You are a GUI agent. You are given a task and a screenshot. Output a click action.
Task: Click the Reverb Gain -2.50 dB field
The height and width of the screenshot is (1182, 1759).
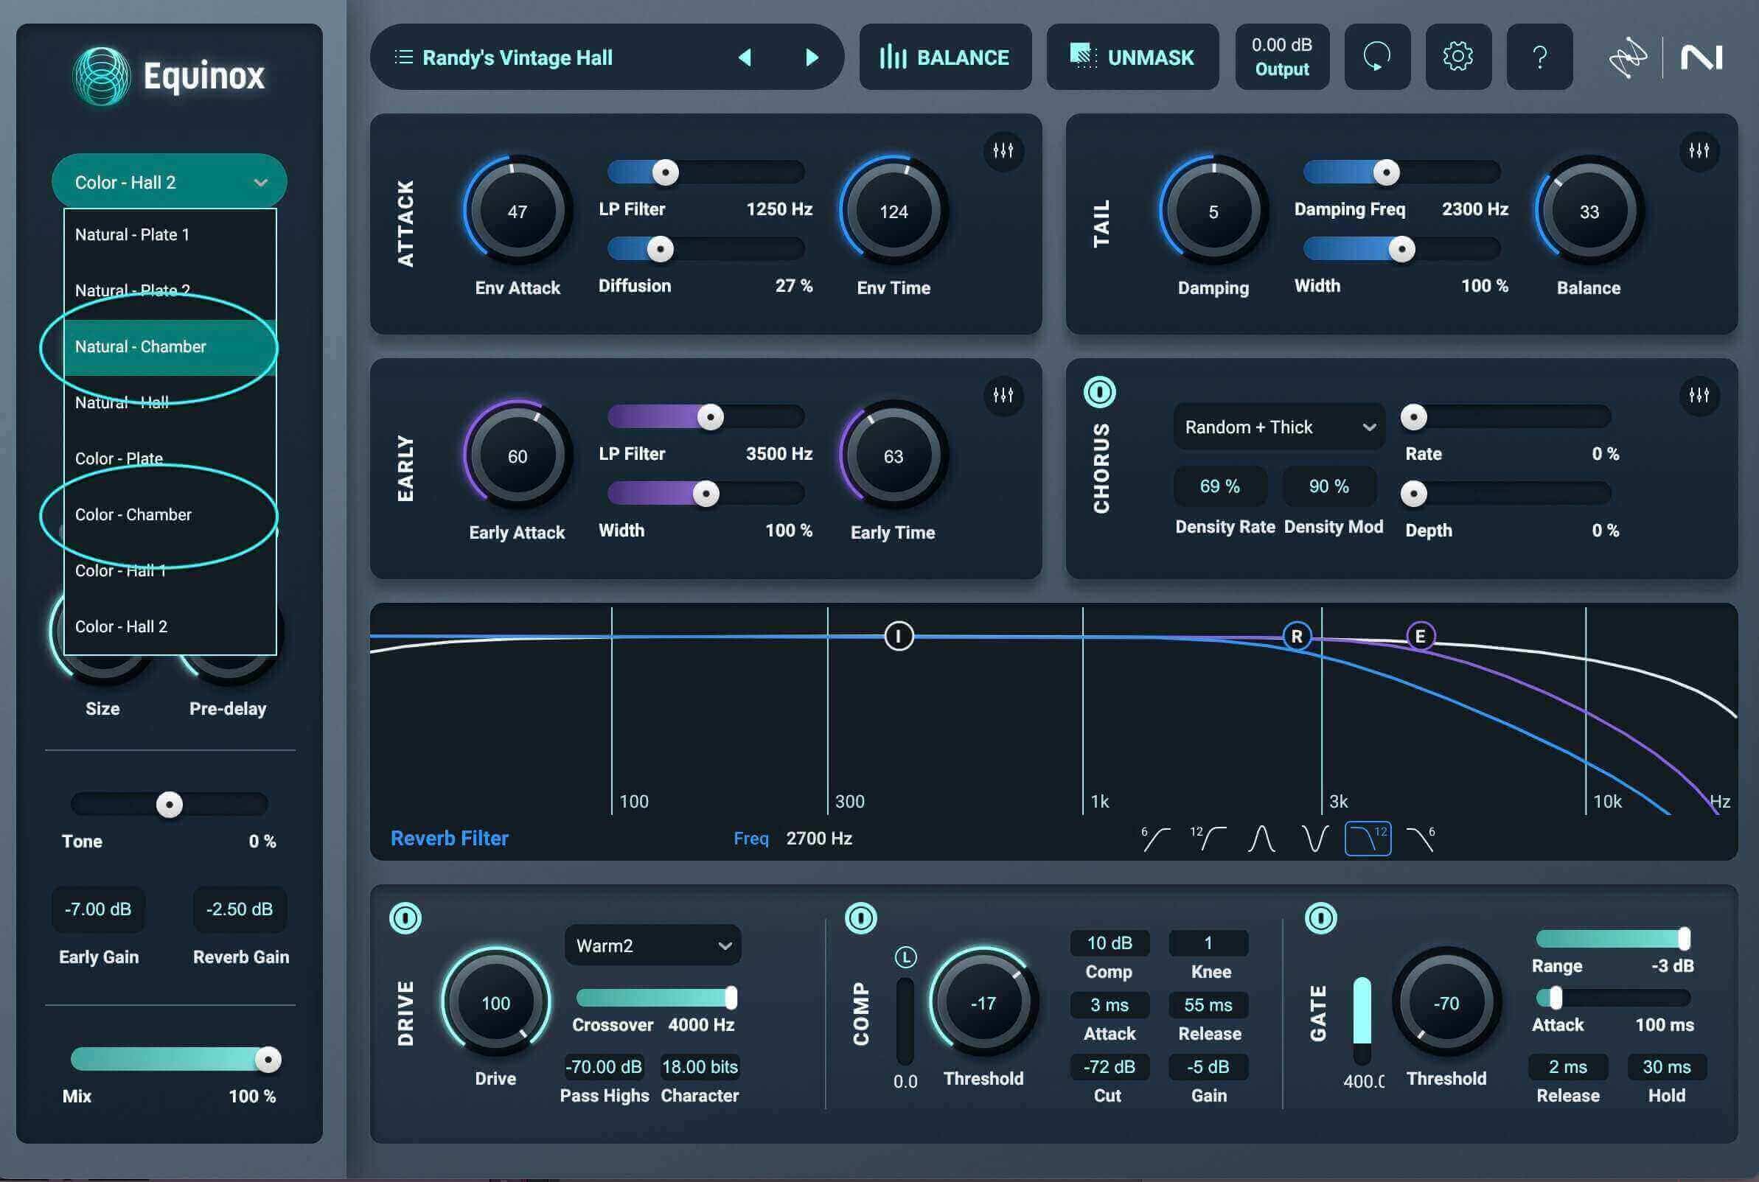point(239,909)
